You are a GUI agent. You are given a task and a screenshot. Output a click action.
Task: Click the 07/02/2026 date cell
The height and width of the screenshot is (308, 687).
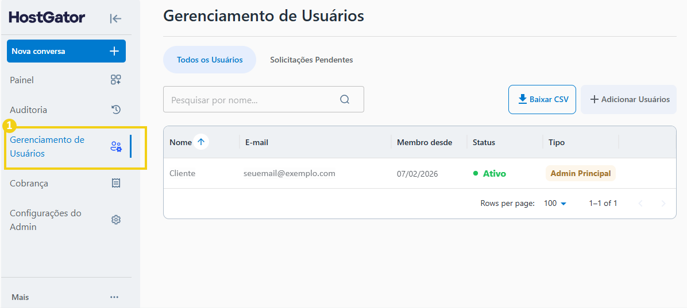pos(418,174)
